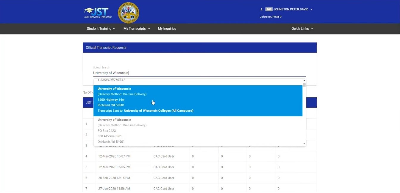Click the Department of Defense seal emblem
The image size is (400, 193).
129,13
